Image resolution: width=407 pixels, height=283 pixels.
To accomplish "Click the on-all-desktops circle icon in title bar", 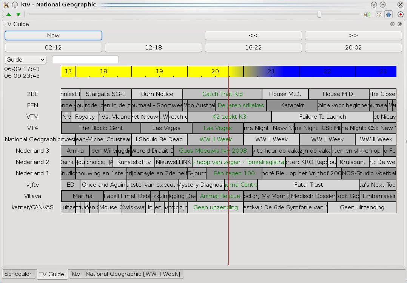I will pos(15,5).
